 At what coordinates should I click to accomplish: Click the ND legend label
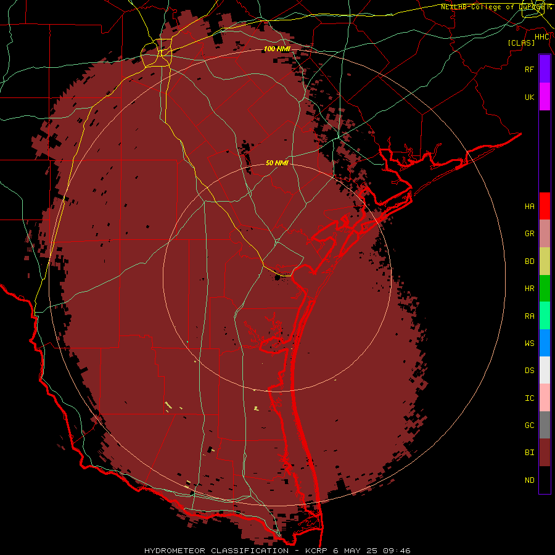point(529,480)
